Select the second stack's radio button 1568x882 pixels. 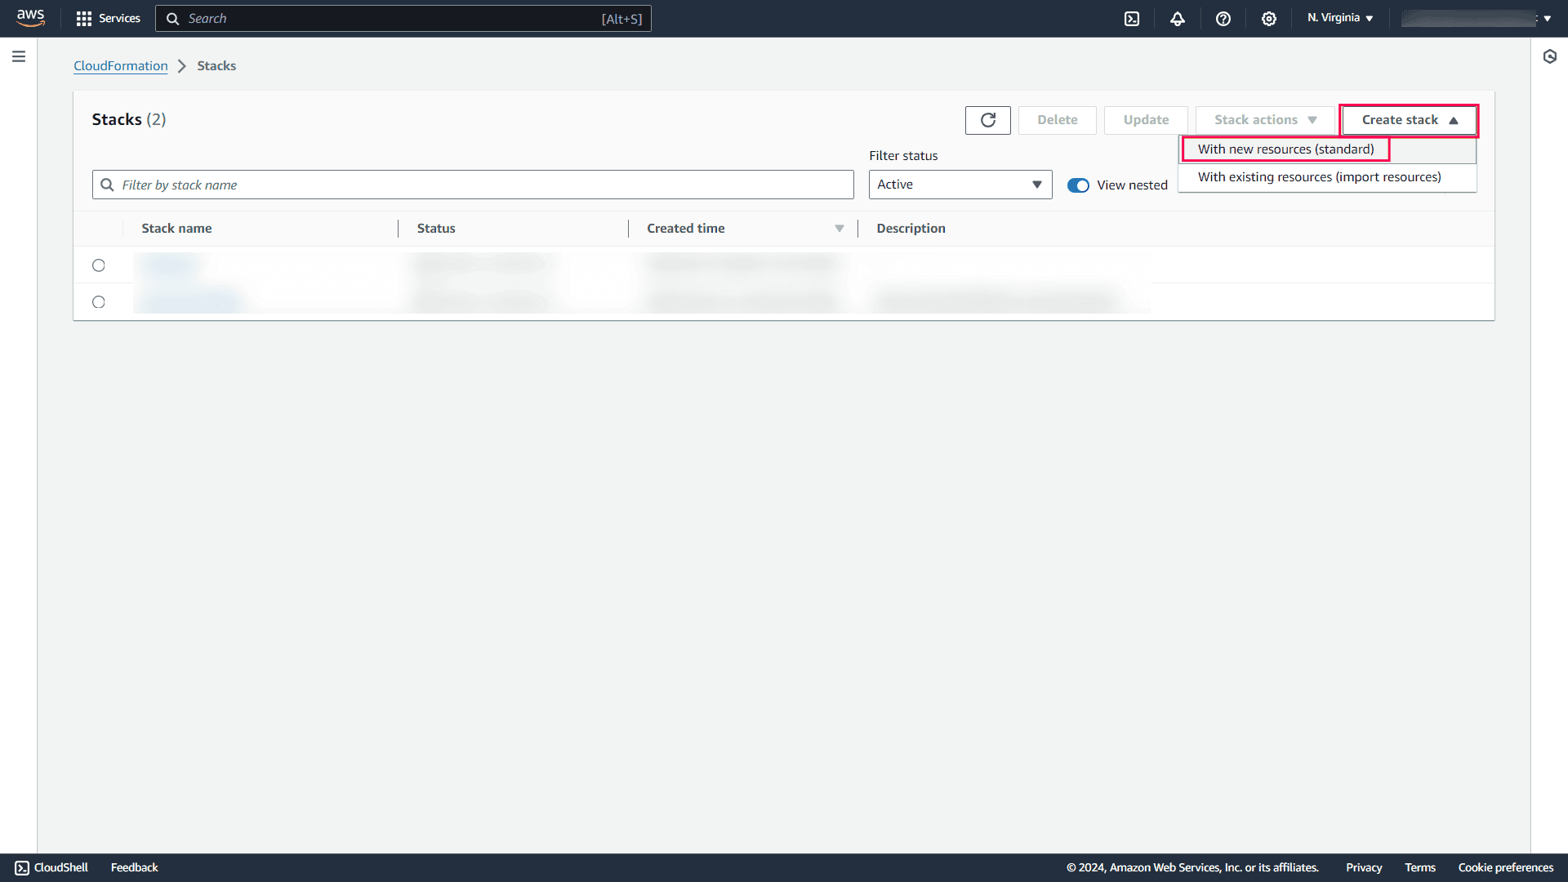(99, 301)
